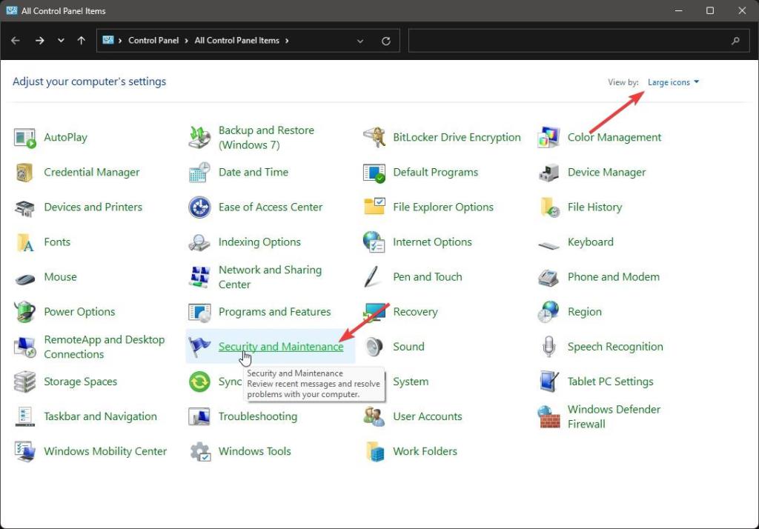Viewport: 759px width, 529px height.
Task: Click the User Accounts icon
Action: 374,416
